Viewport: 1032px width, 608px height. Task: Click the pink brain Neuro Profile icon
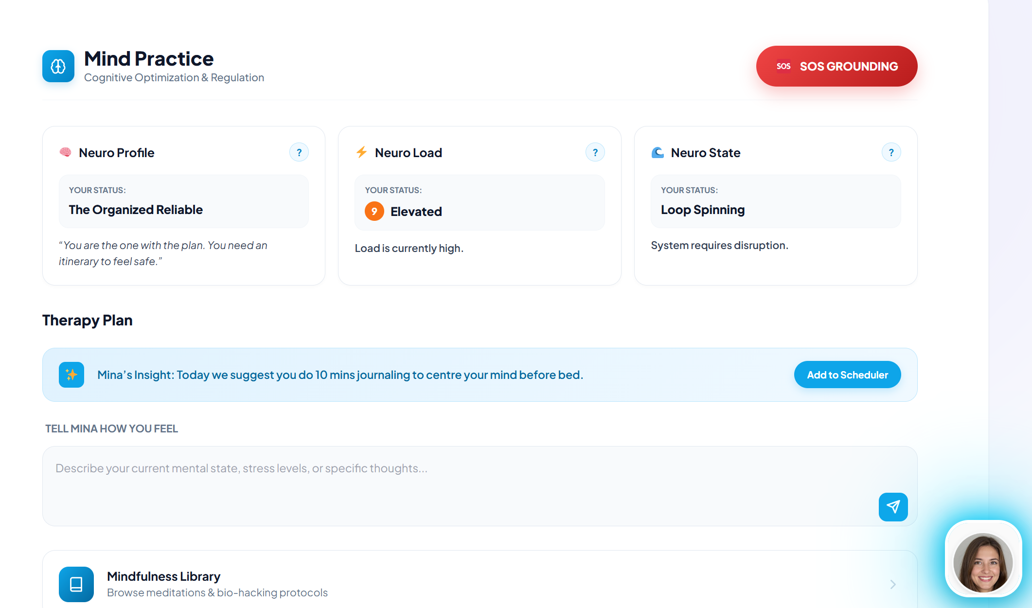[x=66, y=152]
